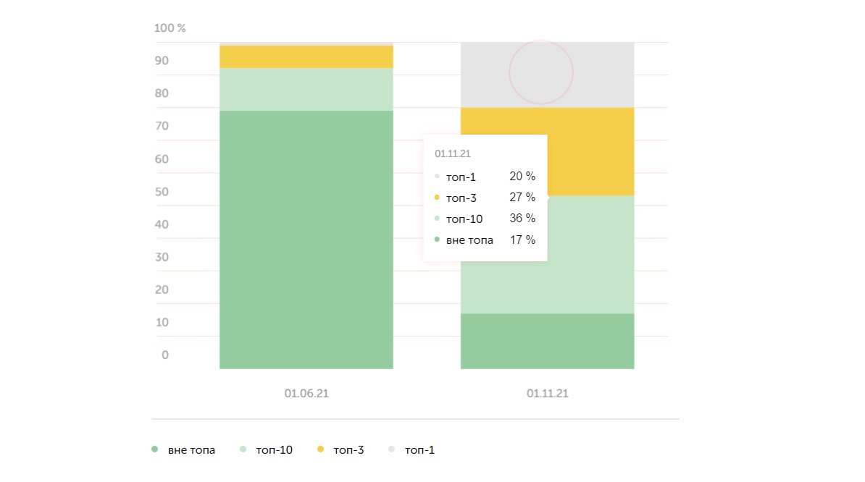Click the 01.06.21 bar's yellow segment
This screenshot has height=482, width=865.
pos(306,56)
